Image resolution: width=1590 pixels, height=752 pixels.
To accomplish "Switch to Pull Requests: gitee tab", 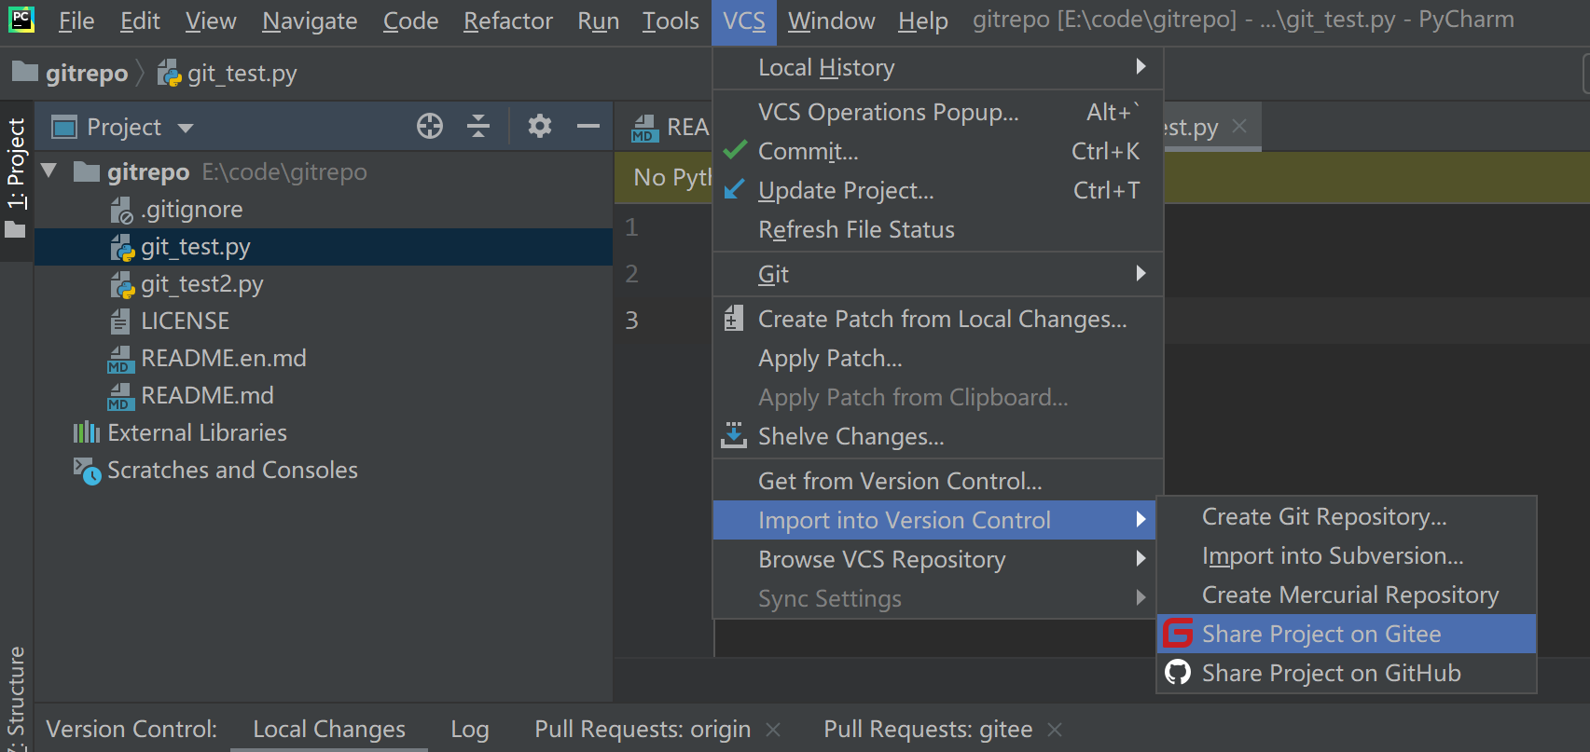I will click(x=928, y=730).
